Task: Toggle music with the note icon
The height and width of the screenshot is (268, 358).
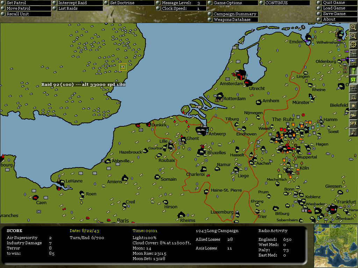Action: [353, 132]
